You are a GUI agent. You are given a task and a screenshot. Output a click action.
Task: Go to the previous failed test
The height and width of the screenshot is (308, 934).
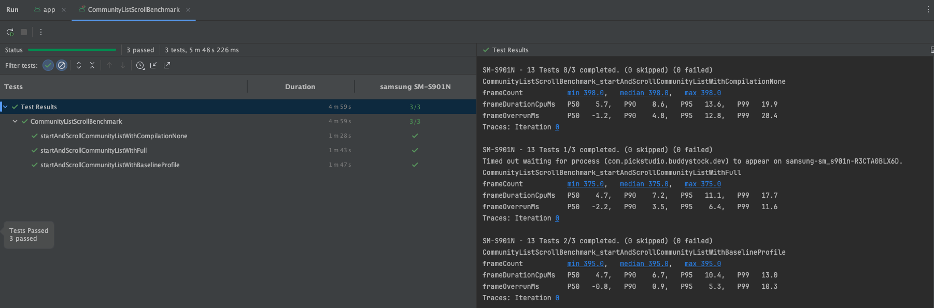(109, 65)
